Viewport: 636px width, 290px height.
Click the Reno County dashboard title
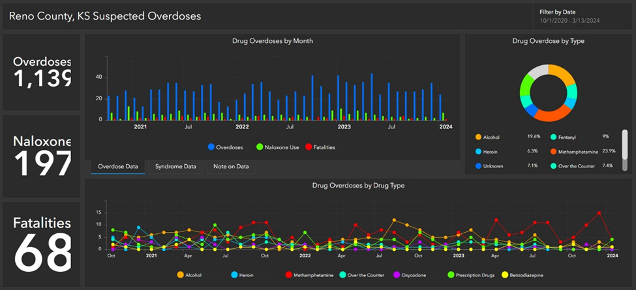coord(105,16)
